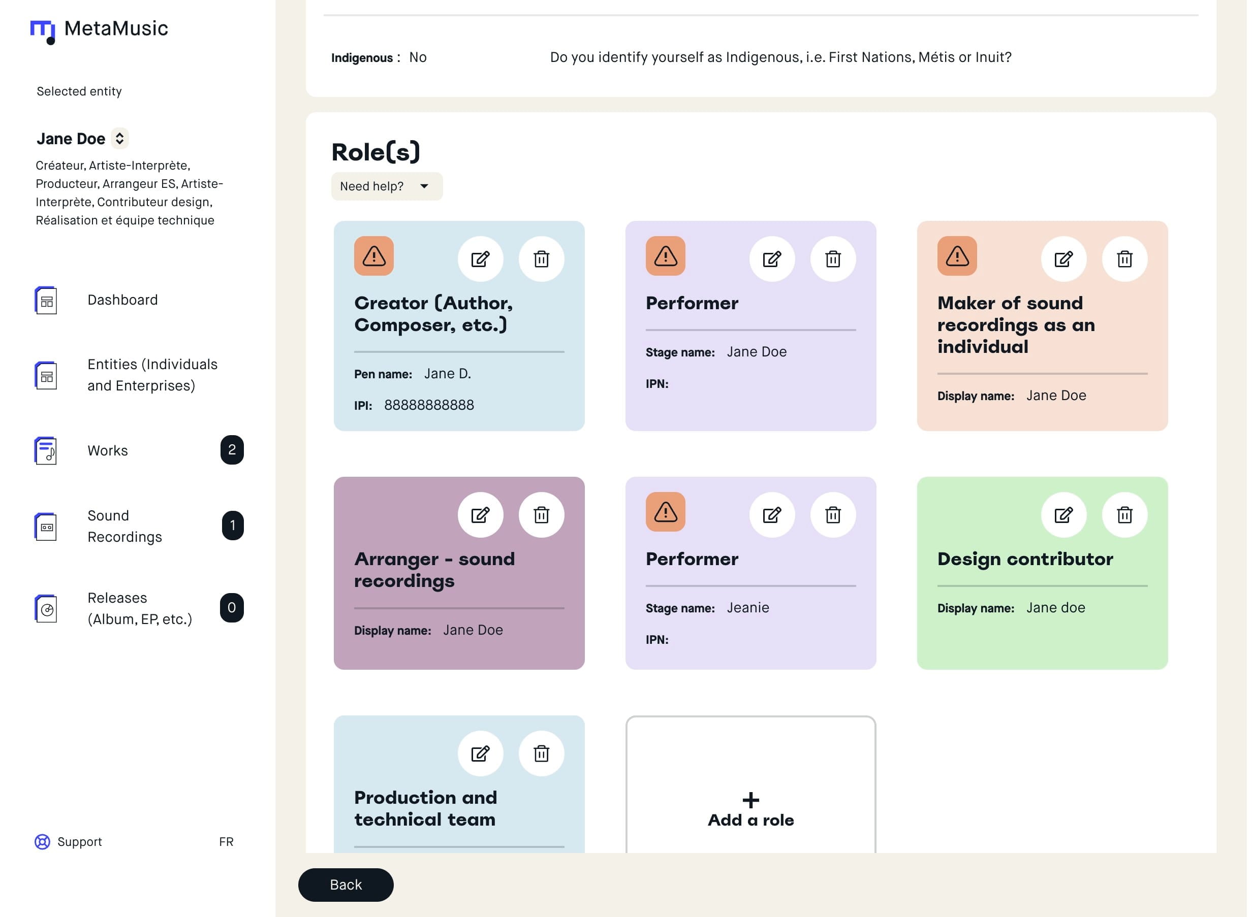Open Releases (Album, EP, etc.)
Image resolution: width=1252 pixels, height=917 pixels.
pos(139,608)
